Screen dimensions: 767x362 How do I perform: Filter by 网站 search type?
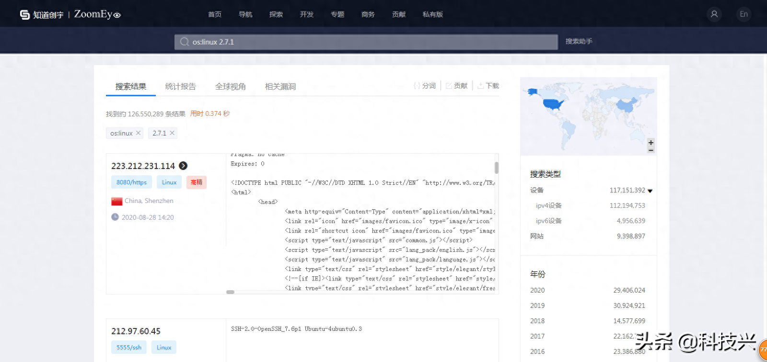(x=537, y=237)
